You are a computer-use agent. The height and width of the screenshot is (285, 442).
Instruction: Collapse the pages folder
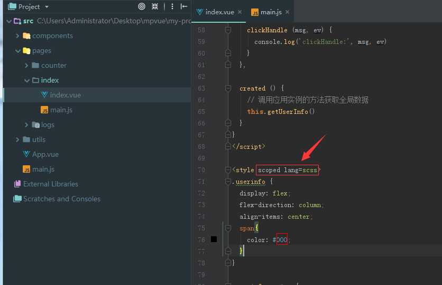tap(17, 51)
